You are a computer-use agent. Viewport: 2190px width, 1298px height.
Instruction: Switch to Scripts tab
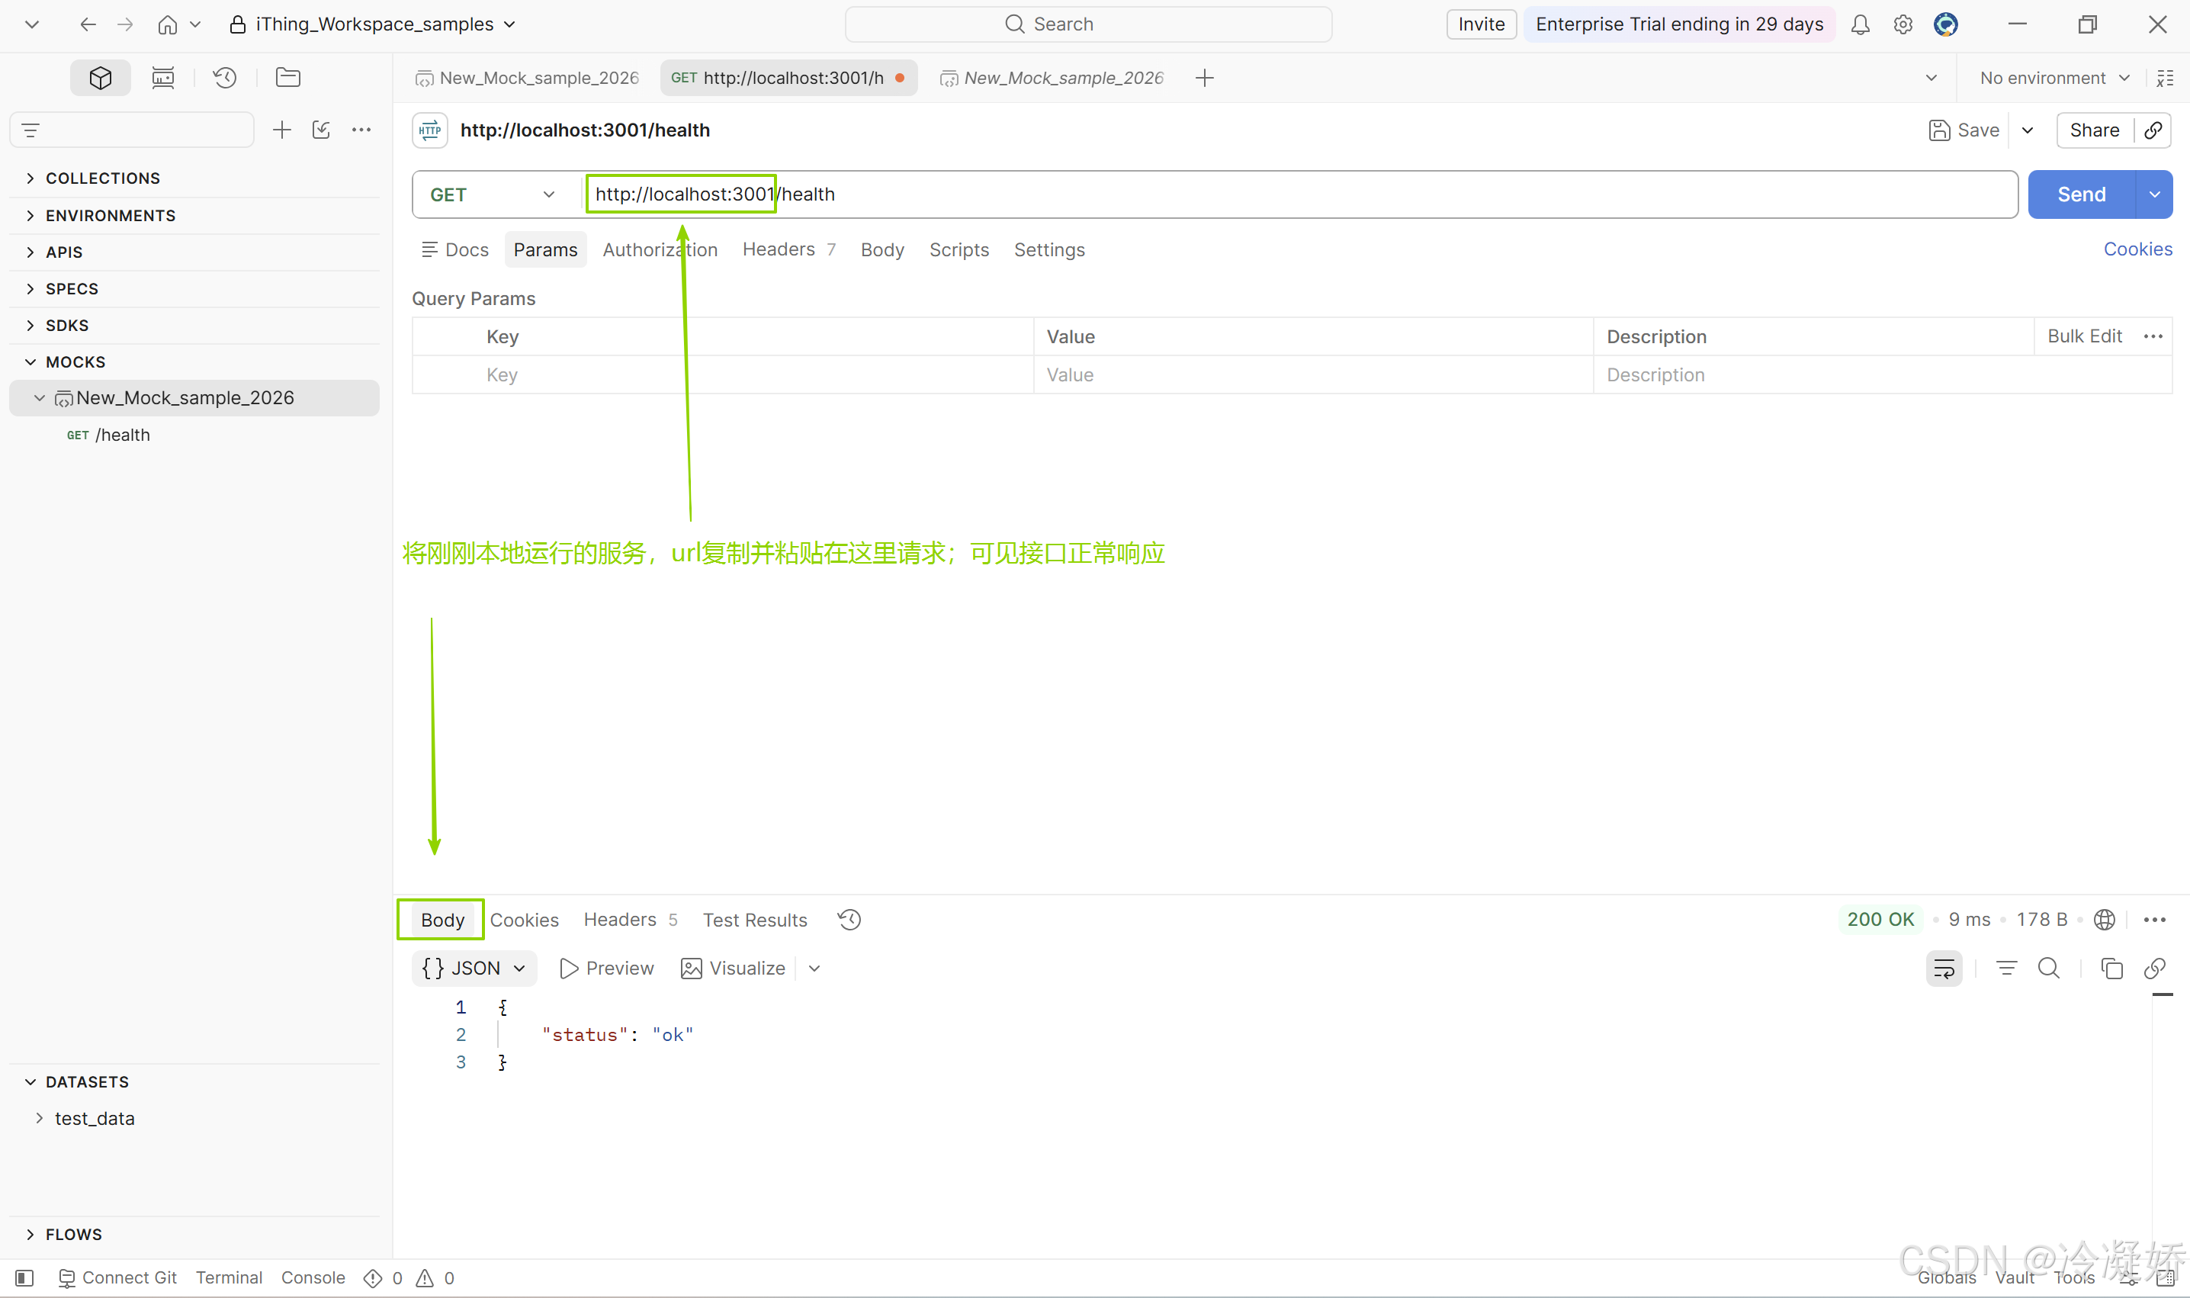959,250
